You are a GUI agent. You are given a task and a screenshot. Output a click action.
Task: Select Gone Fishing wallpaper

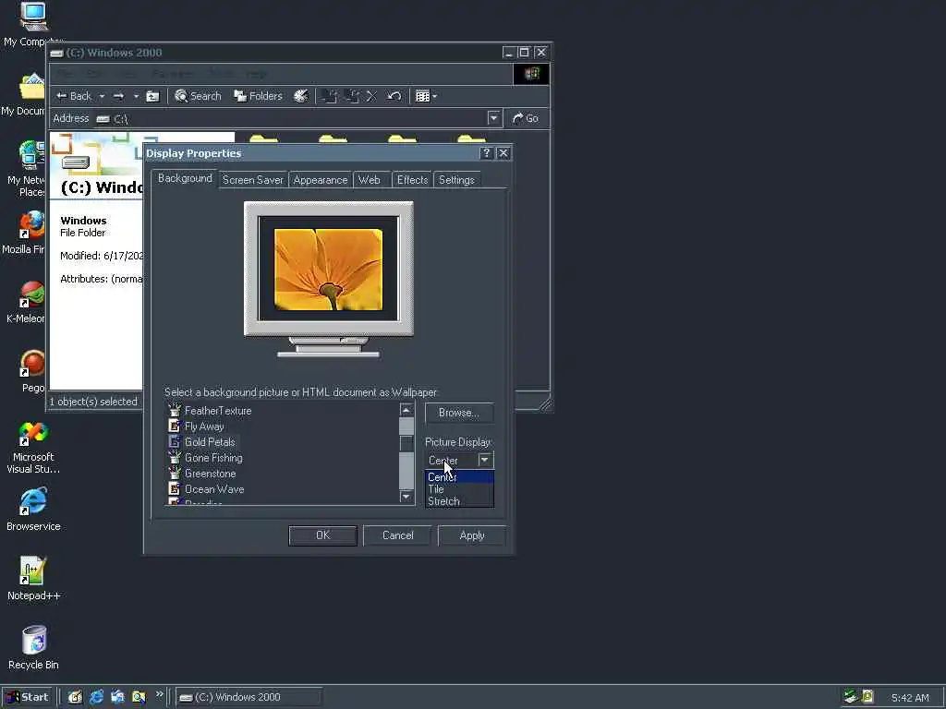click(x=213, y=458)
